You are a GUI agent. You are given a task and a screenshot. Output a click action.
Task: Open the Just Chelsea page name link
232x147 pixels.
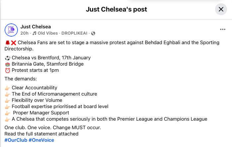[35, 26]
